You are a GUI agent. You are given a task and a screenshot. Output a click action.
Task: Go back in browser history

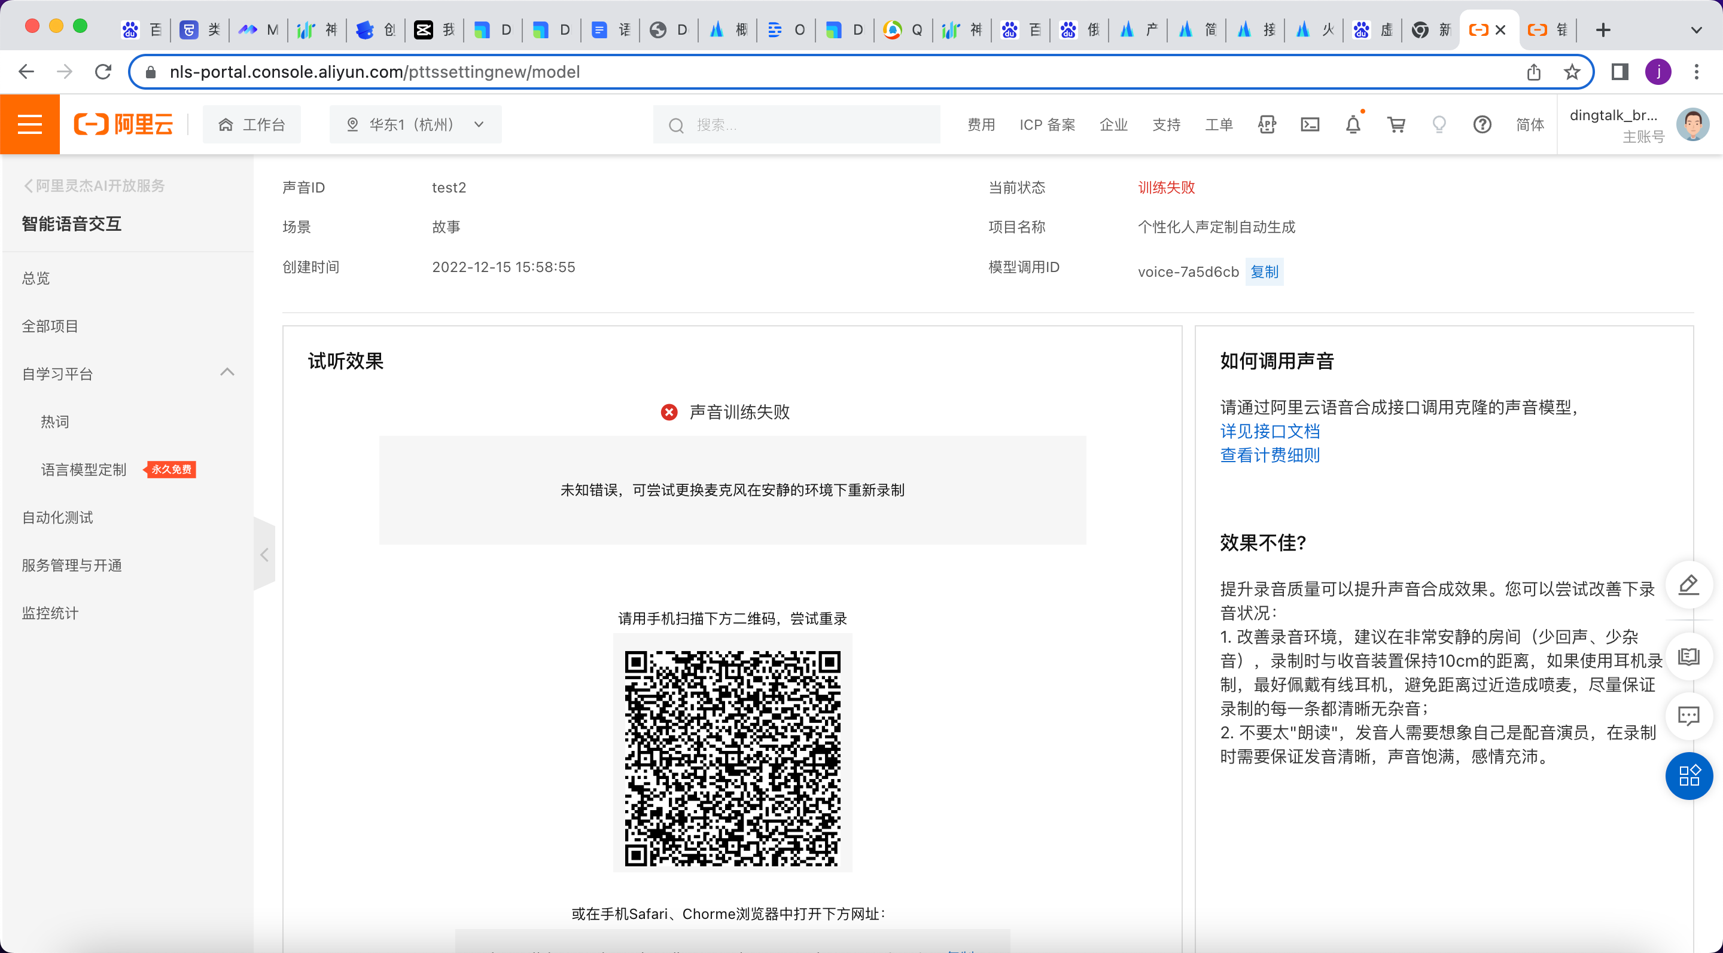(26, 72)
